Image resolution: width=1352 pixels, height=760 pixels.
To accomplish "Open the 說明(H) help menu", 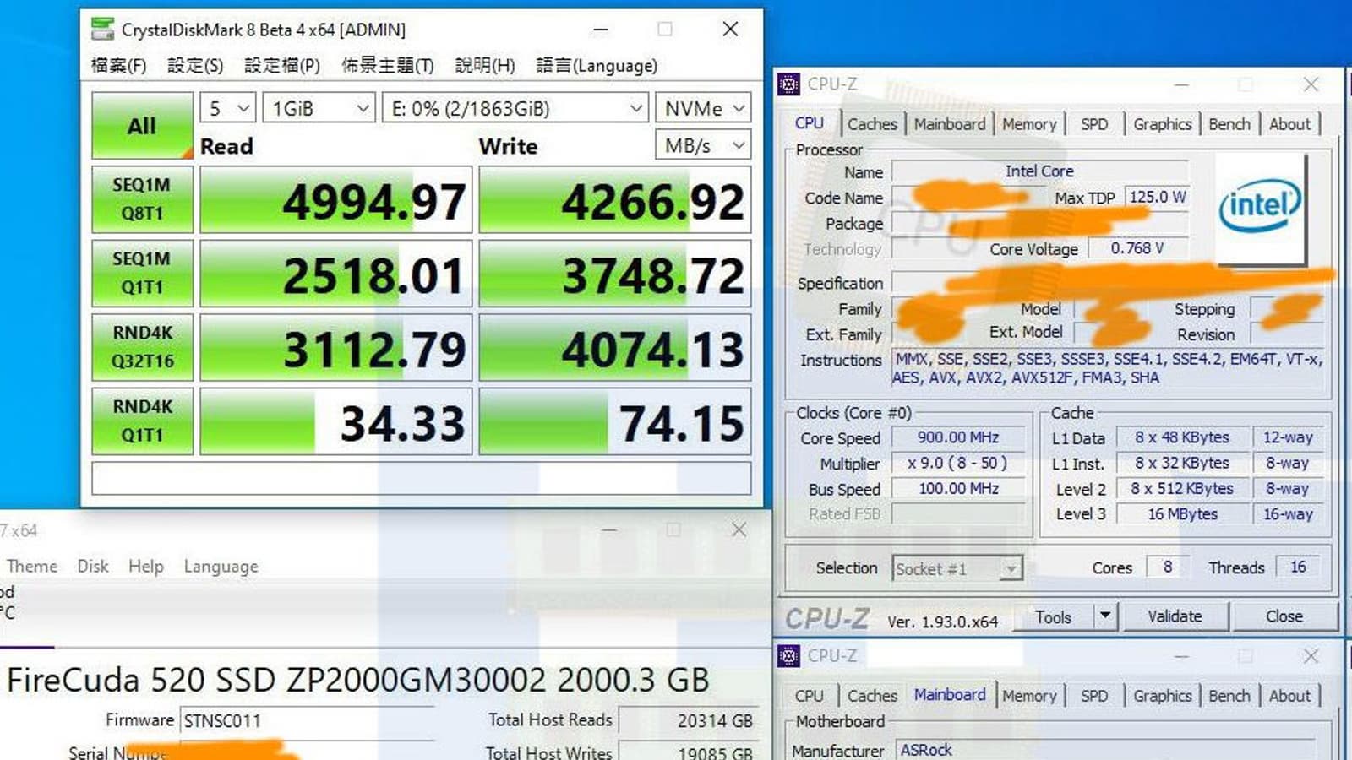I will (x=485, y=66).
